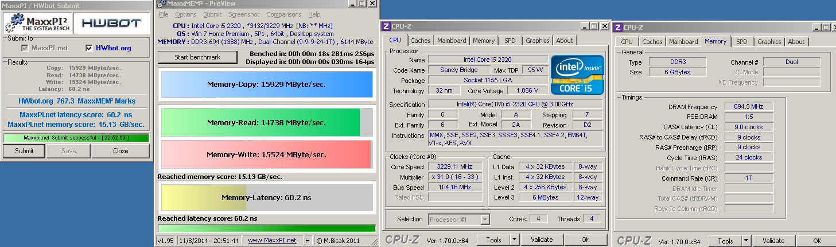
Task: Click the Multiplier x 31.0 value
Action: (456, 177)
